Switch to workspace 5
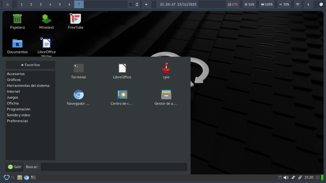The image size is (326, 183). 60,5
